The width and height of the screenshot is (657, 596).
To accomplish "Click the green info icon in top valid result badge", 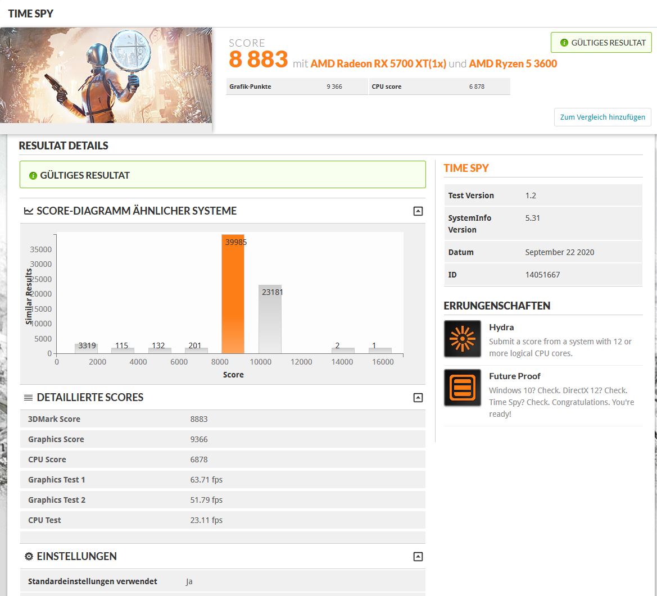I will (x=564, y=43).
